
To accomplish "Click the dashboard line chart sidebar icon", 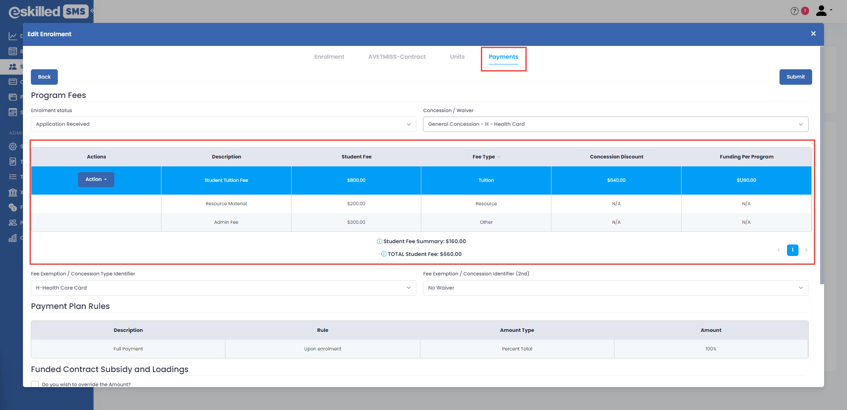I will (13, 36).
